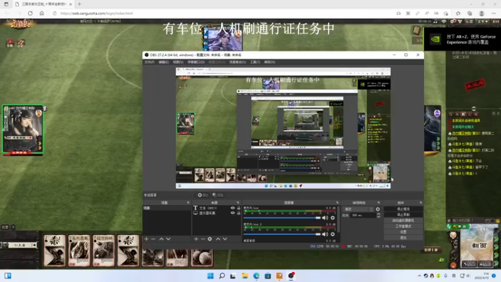
Task: Open Settings from OBS controls panel
Action: pos(403,232)
